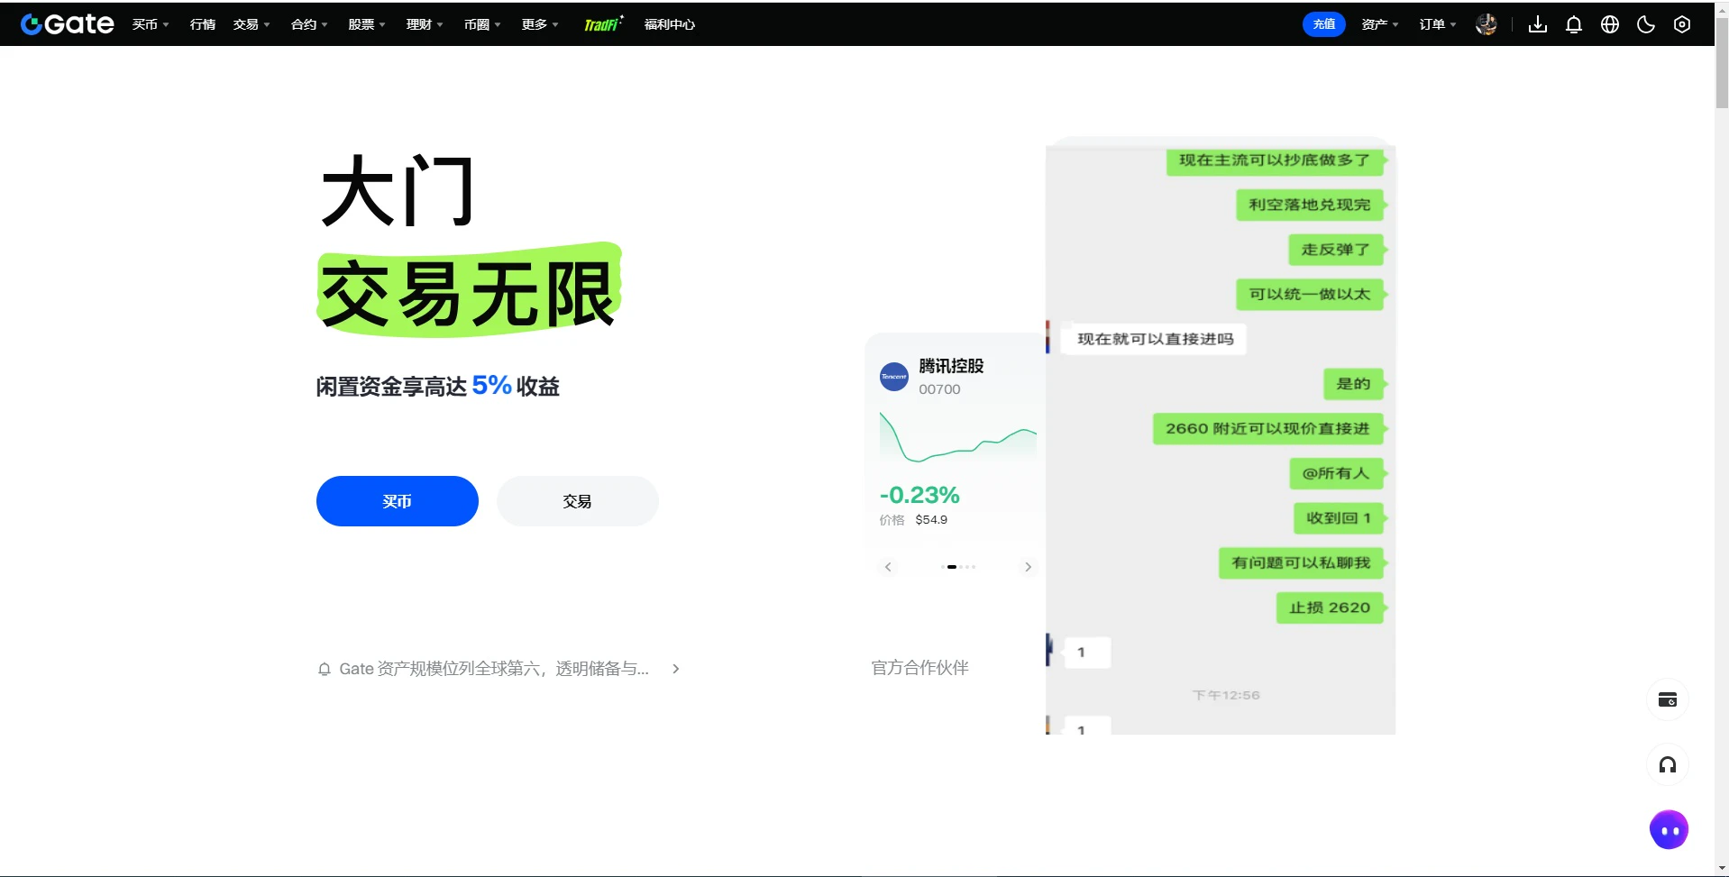Expand 订单 dropdown menu
The height and width of the screenshot is (877, 1729).
coord(1438,24)
